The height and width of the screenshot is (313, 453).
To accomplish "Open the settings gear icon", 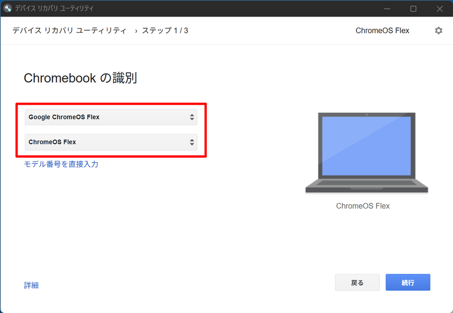I will [x=438, y=31].
